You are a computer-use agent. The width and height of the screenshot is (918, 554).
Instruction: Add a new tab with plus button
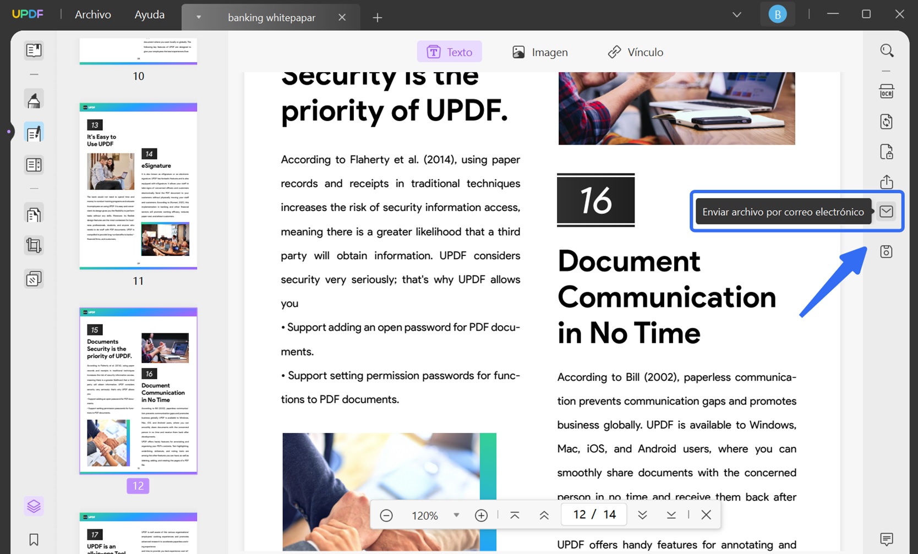377,18
